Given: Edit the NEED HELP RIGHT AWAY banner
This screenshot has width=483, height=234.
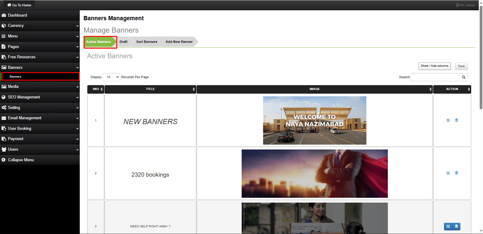Looking at the screenshot, I should click(x=448, y=226).
